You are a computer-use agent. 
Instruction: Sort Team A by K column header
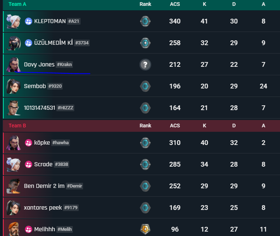(x=204, y=4)
